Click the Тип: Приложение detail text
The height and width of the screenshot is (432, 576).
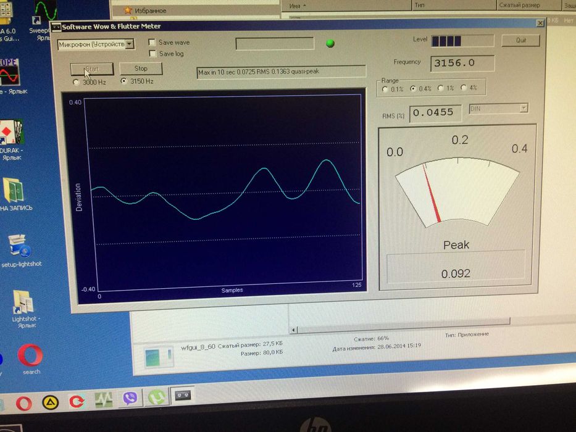pos(467,334)
